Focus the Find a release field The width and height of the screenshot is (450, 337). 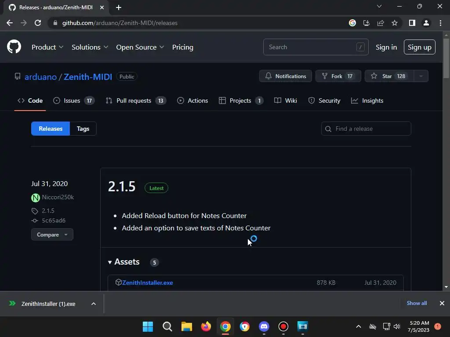(x=366, y=129)
